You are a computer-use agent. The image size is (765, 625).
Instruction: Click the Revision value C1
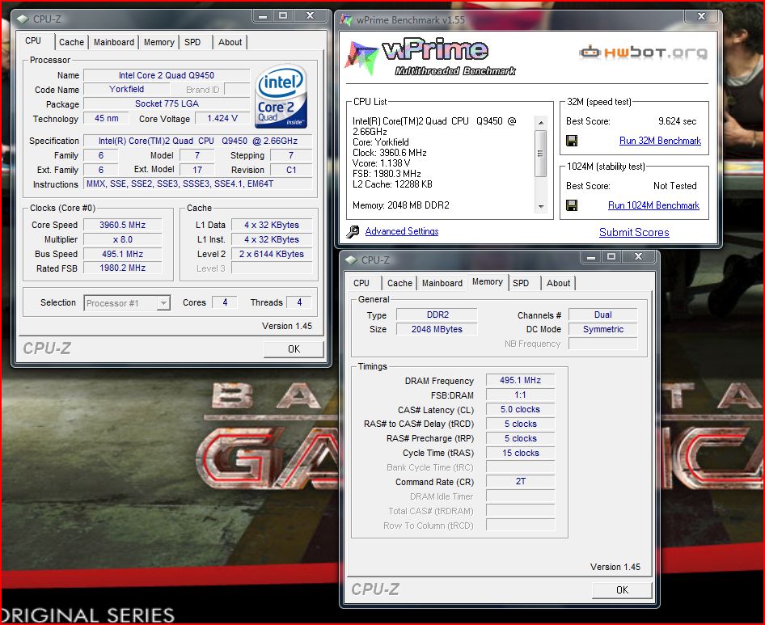[291, 170]
